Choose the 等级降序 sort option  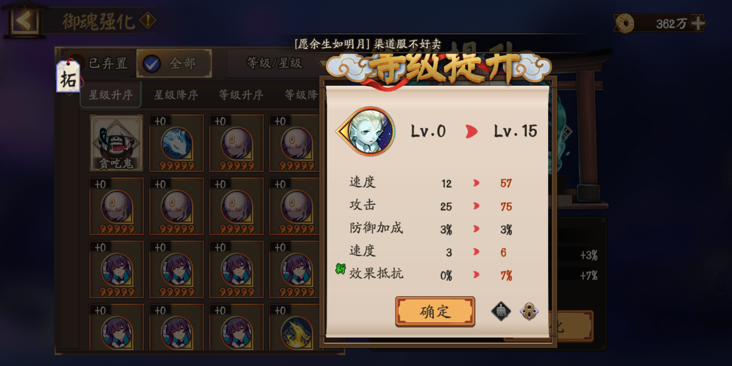coord(302,95)
